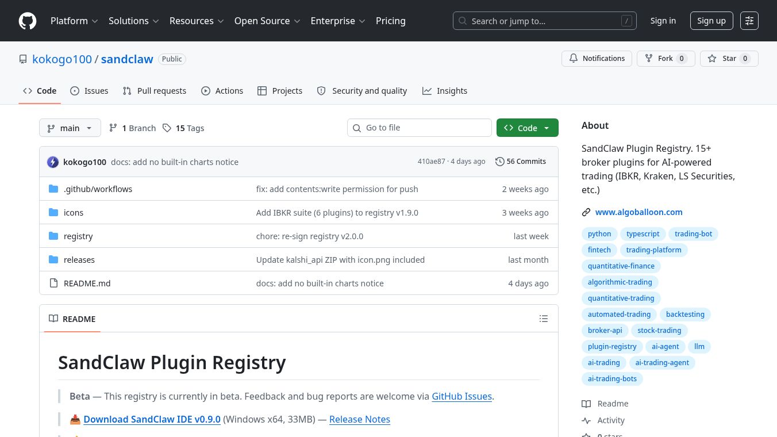Click the llm topic tag
The width and height of the screenshot is (777, 437).
coord(699,347)
